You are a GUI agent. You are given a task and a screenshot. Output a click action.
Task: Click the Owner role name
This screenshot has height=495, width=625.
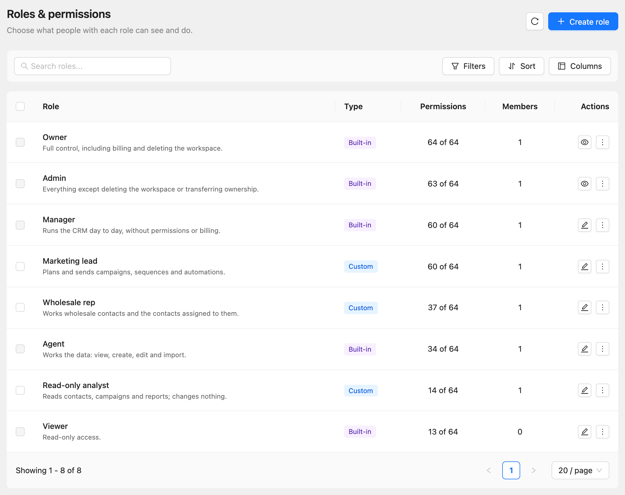point(54,137)
